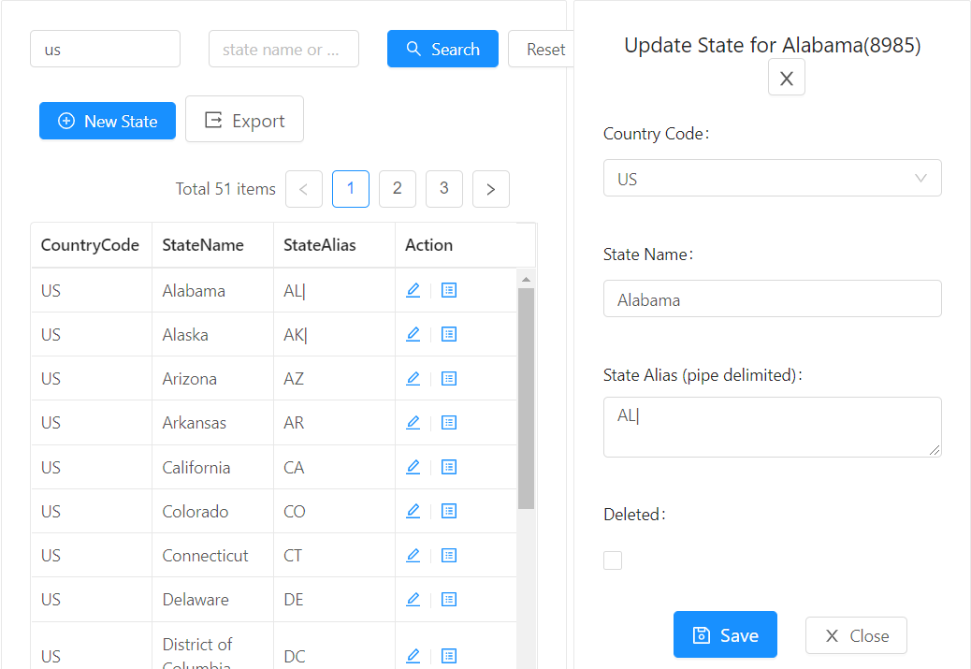Click the edit pencil icon for California
971x669 pixels.
pos(413,467)
